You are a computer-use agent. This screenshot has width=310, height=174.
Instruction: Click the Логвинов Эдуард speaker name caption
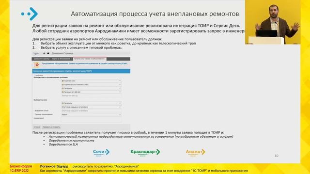(x=54, y=166)
